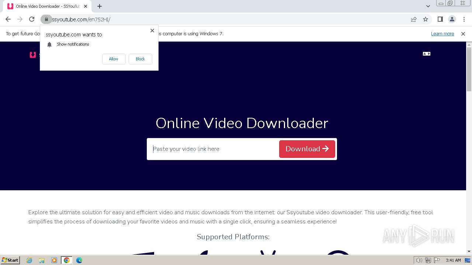Reload the ssyoutube page
This screenshot has width=472, height=265.
[x=32, y=20]
